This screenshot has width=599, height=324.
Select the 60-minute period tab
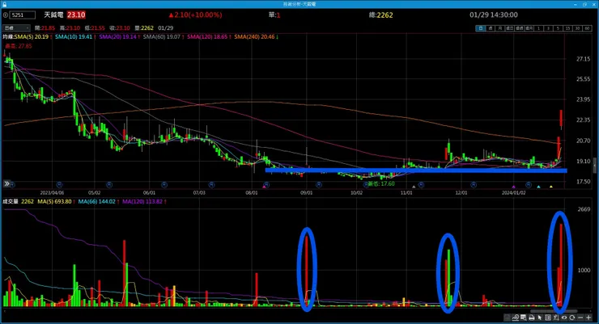pos(587,28)
